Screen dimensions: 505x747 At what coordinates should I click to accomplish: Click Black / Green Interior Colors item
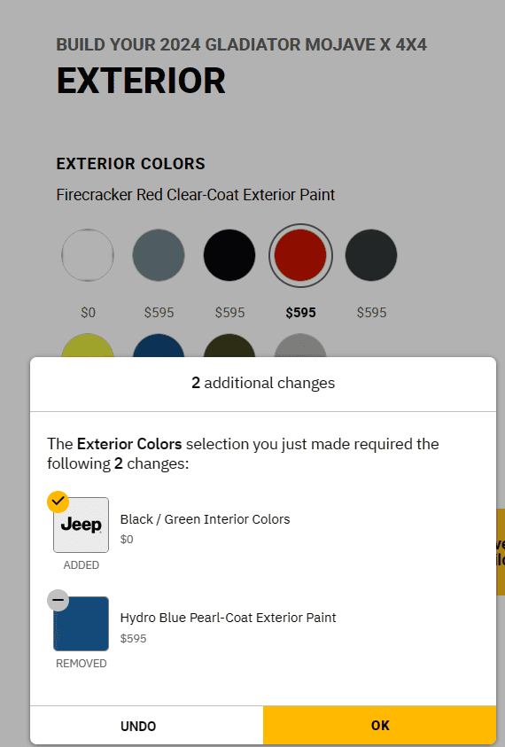point(205,519)
